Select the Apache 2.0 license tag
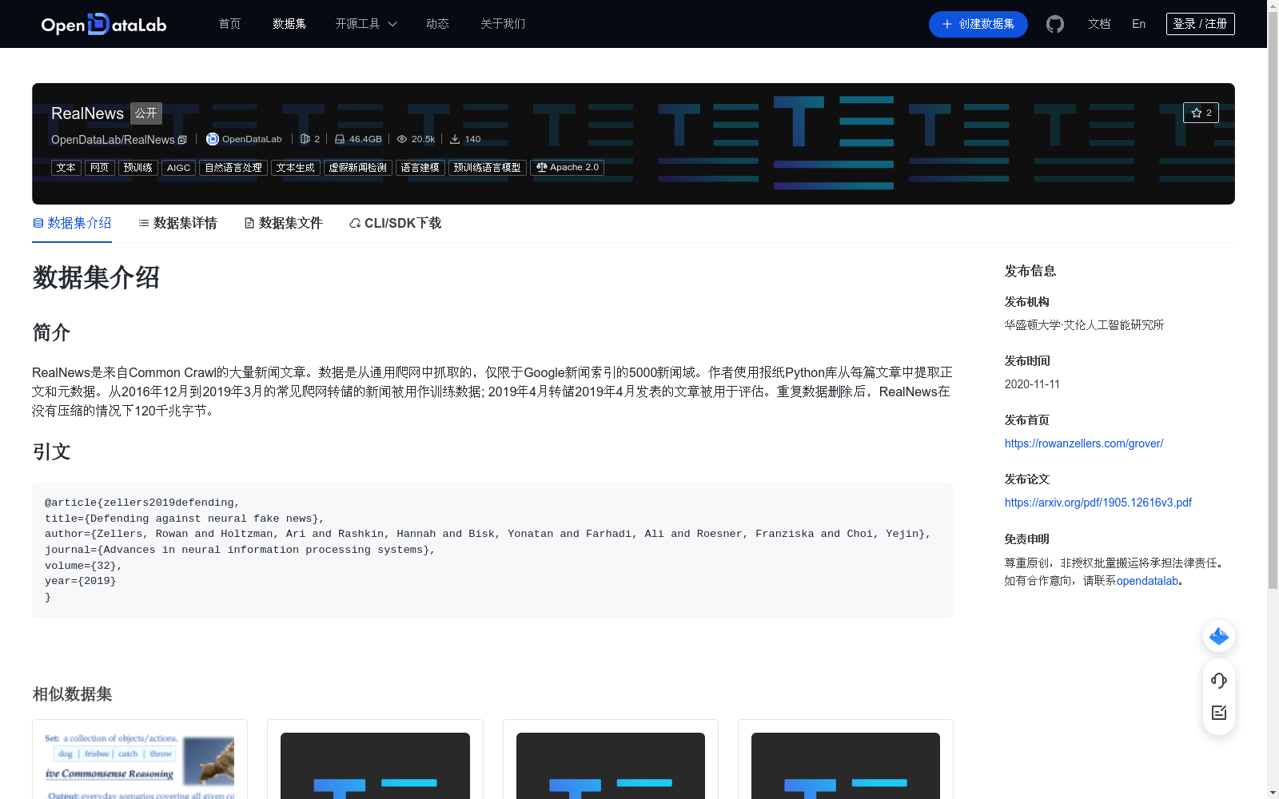Image resolution: width=1279 pixels, height=799 pixels. [x=567, y=167]
